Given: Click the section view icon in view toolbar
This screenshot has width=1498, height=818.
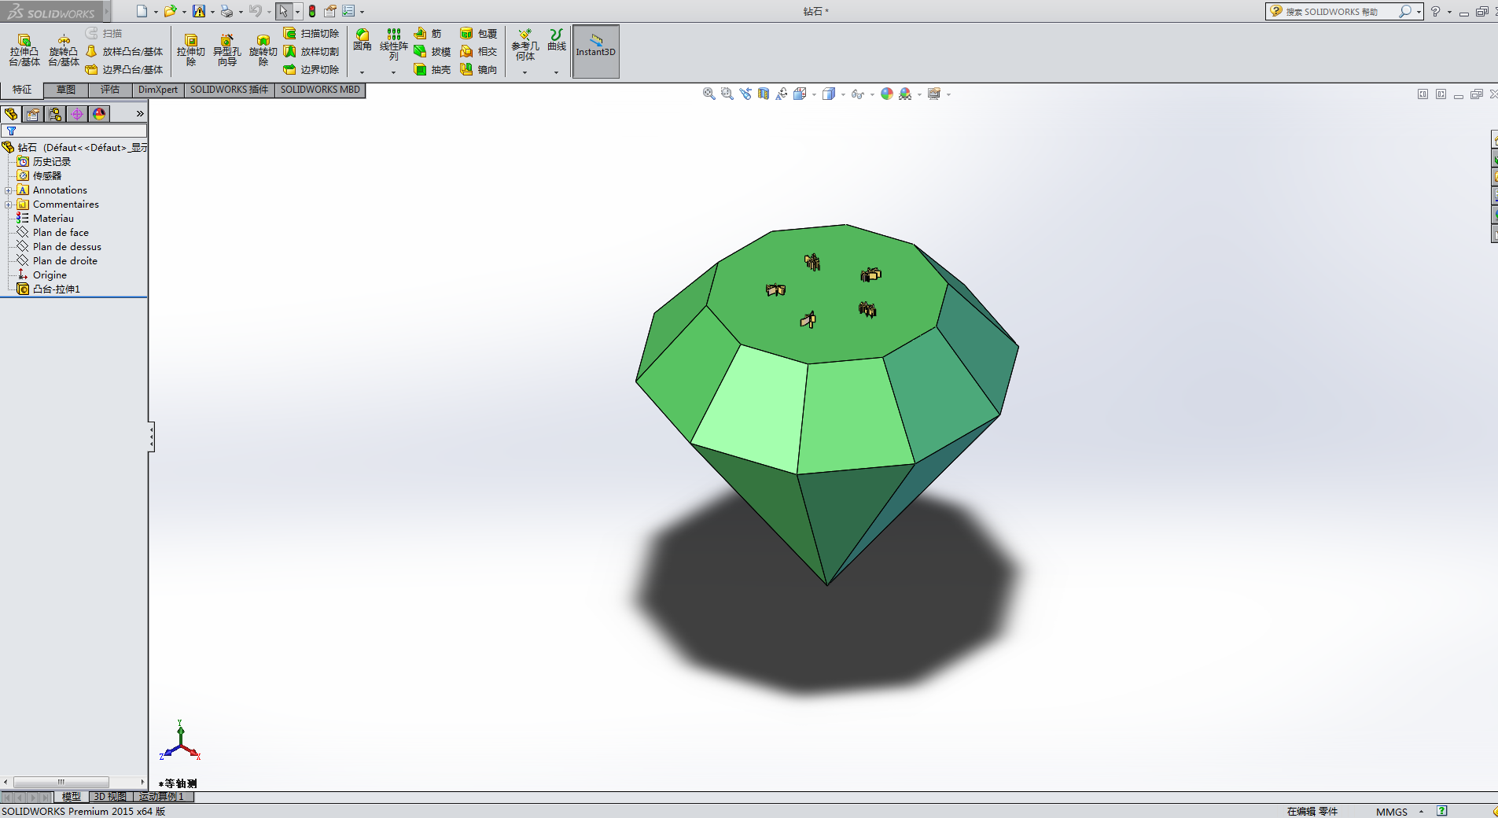Looking at the screenshot, I should [763, 94].
